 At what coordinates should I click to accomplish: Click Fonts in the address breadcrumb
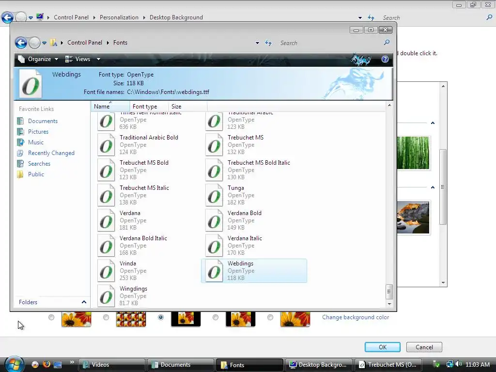(120, 43)
